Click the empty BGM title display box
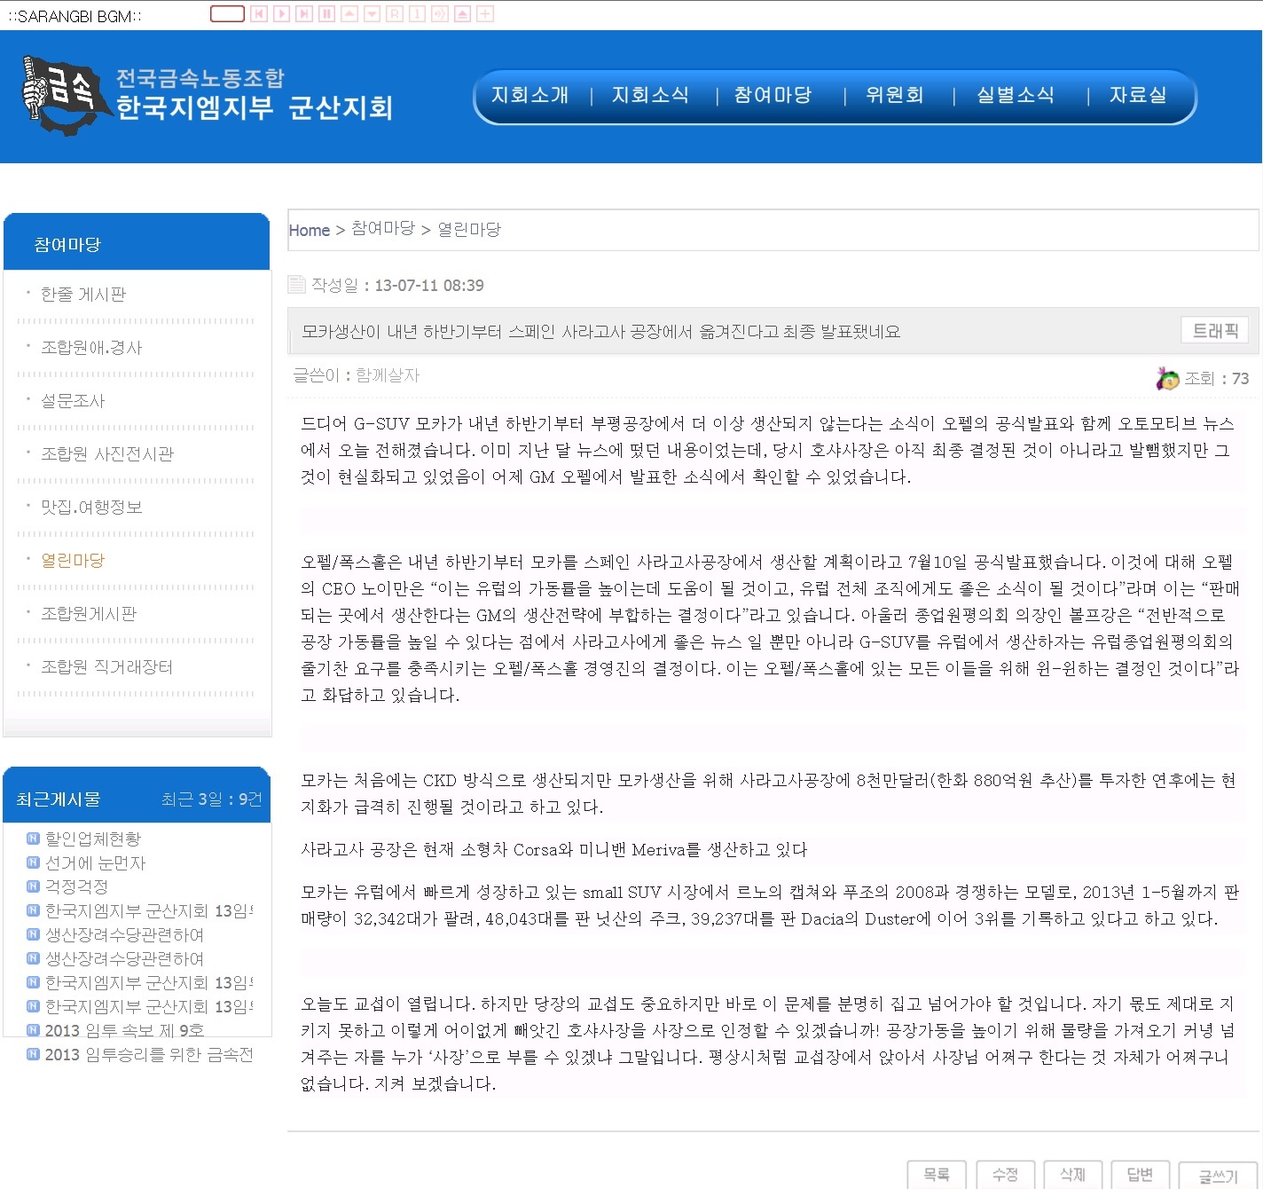The image size is (1263, 1189). (x=227, y=13)
